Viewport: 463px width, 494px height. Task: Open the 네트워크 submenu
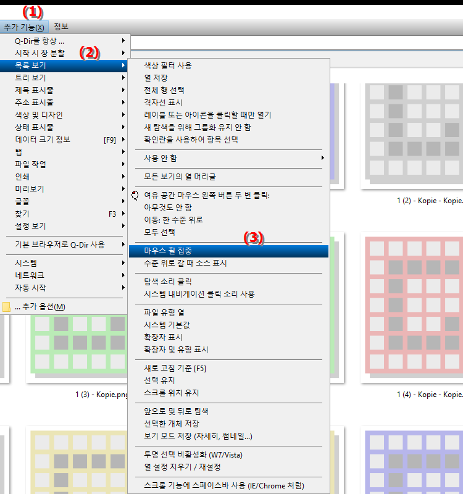point(64,275)
